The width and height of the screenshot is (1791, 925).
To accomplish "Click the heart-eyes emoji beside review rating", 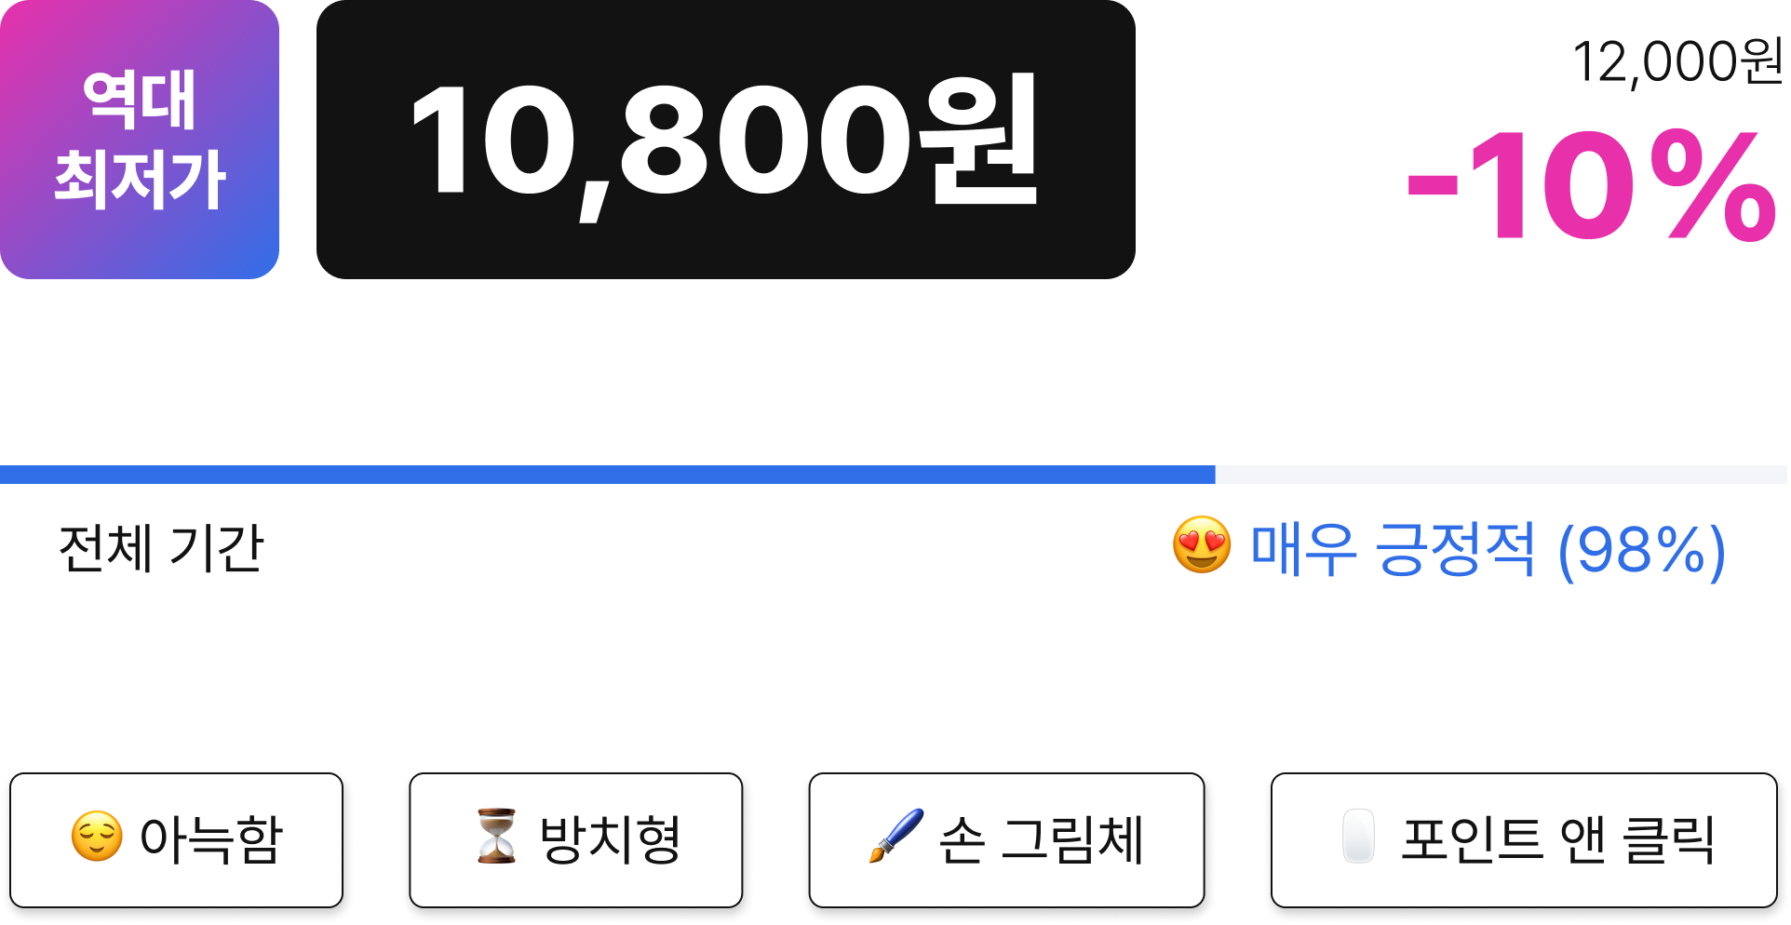I will [1202, 545].
